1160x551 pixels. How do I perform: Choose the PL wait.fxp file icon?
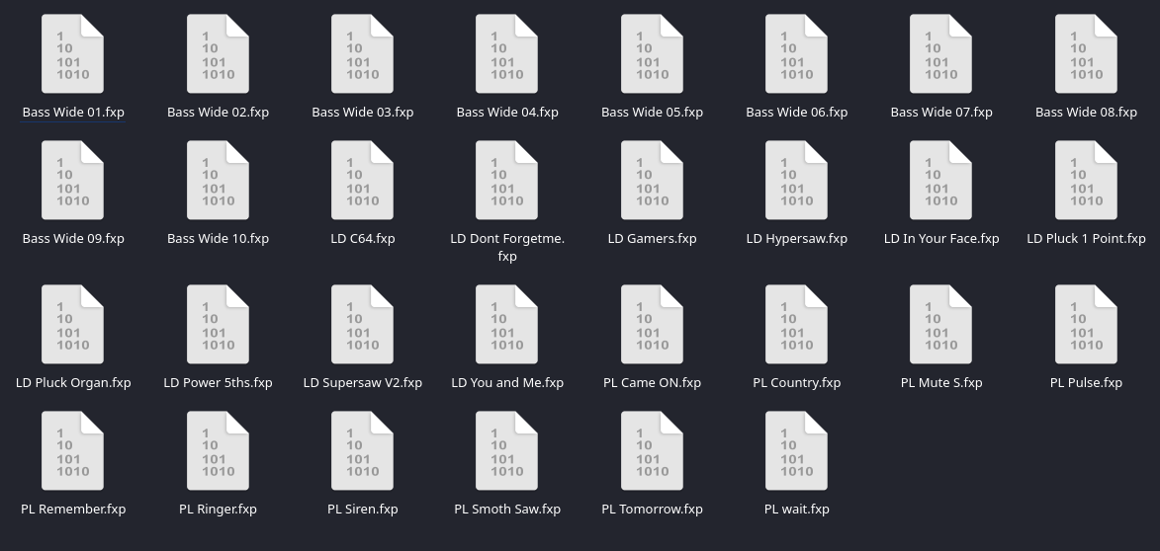point(796,450)
